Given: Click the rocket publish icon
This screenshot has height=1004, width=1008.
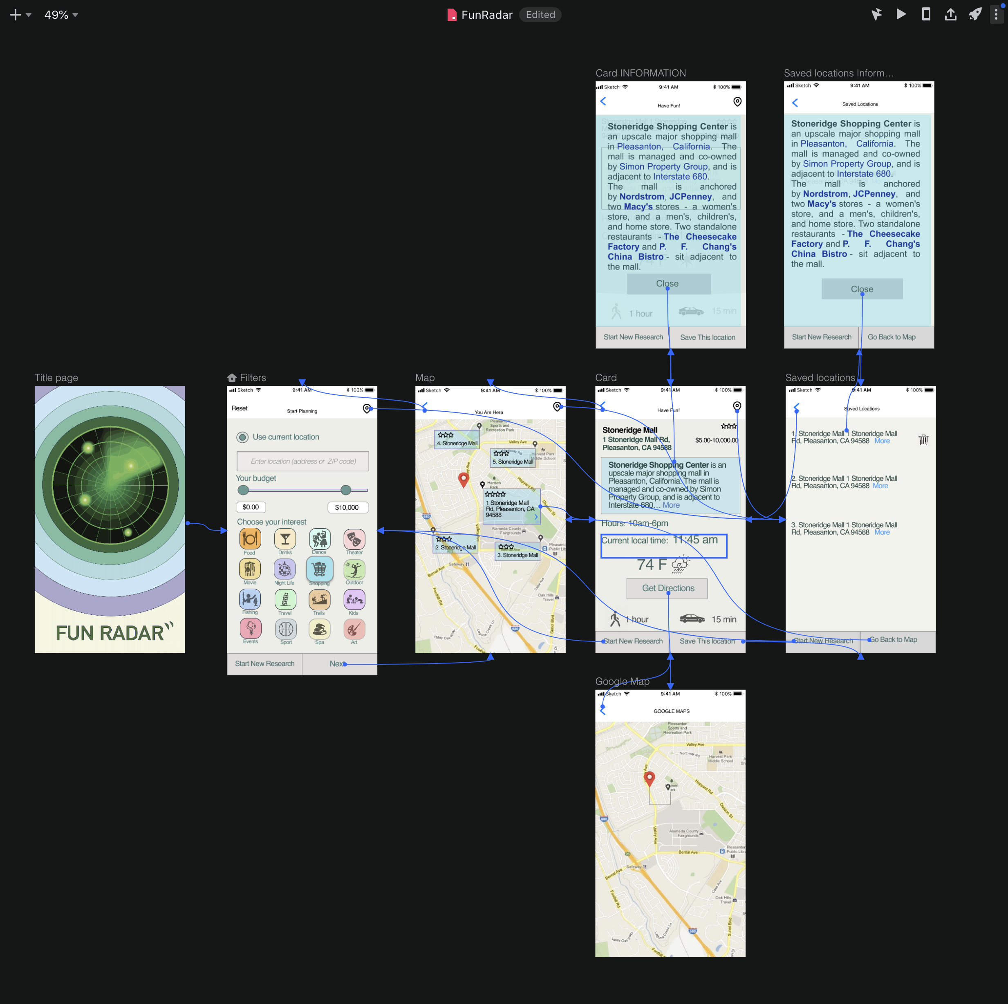Looking at the screenshot, I should click(975, 14).
